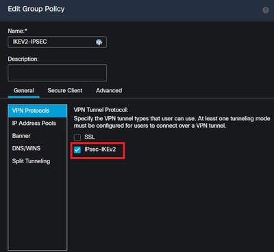Open the DNS/WINS section
The height and width of the screenshot is (252, 274).
38,148
